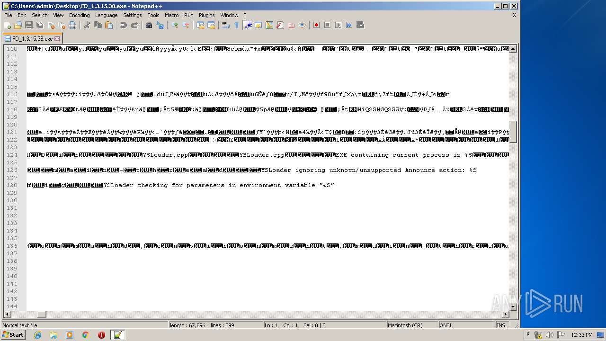
Task: Stop macro recording square button
Action: 328,25
